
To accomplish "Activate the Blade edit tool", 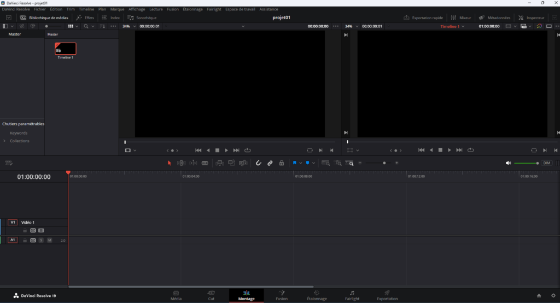I will pyautogui.click(x=205, y=163).
